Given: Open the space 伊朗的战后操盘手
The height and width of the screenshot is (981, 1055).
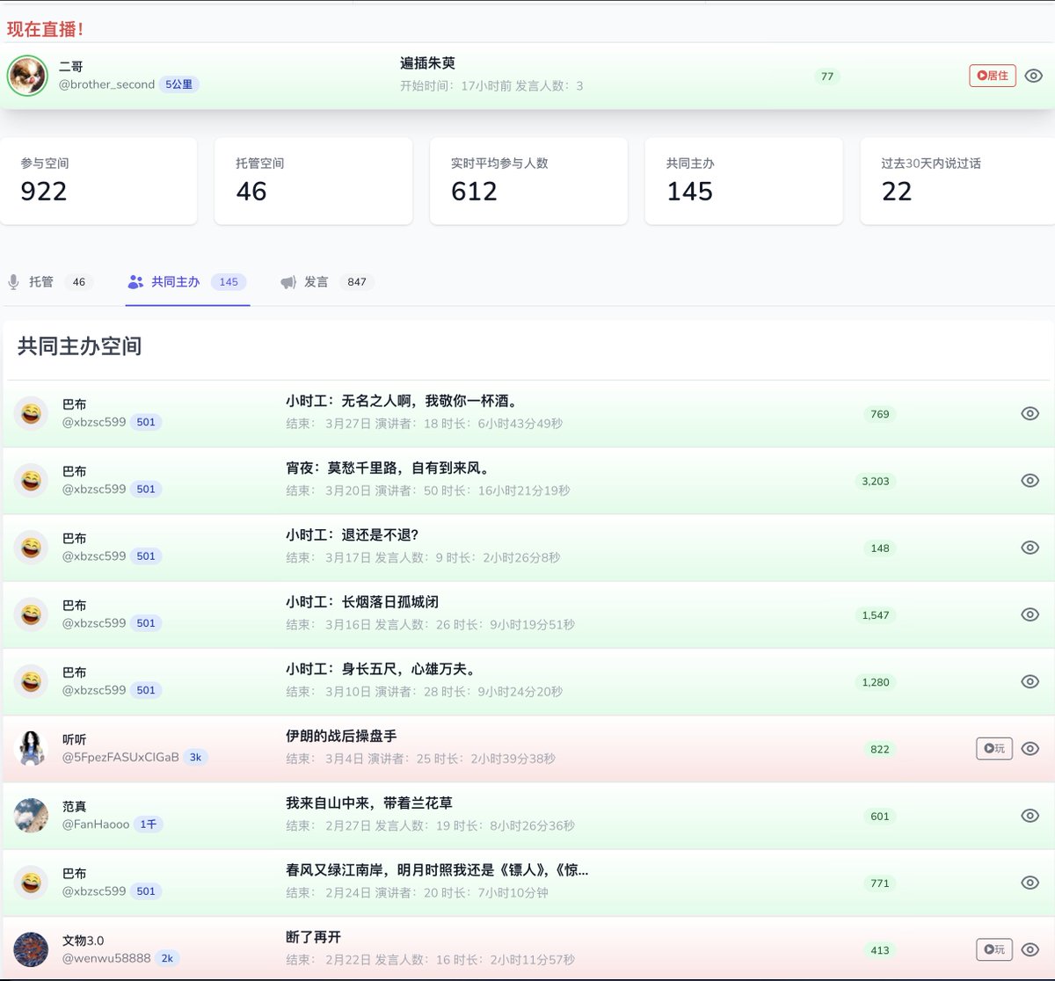Looking at the screenshot, I should [x=341, y=736].
